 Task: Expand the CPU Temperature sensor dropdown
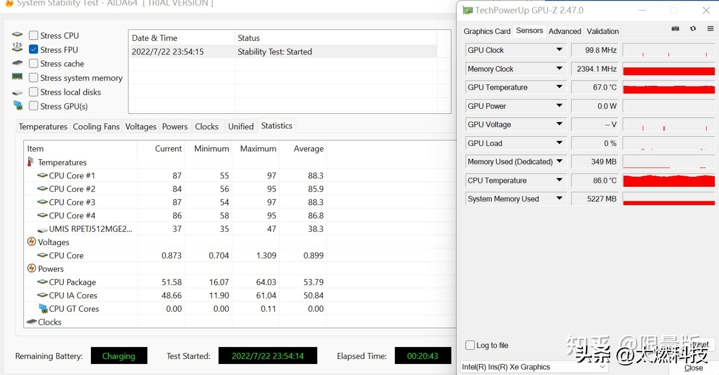559,180
